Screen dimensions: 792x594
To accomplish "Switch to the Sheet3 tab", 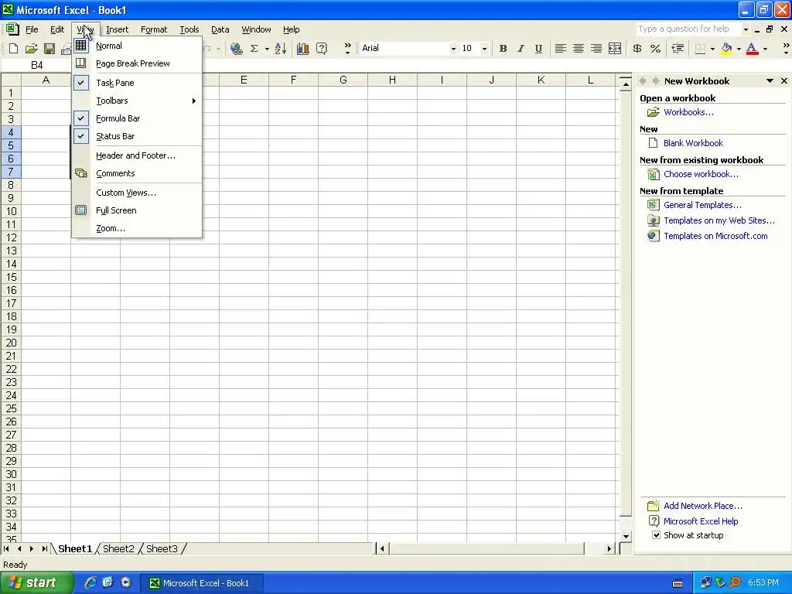I will (162, 548).
